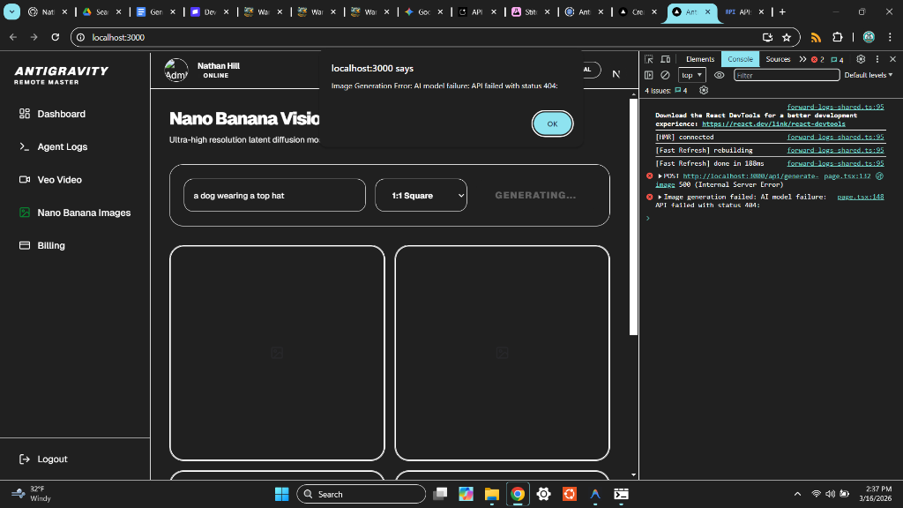Reload the page using the refresh icon
The height and width of the screenshot is (508, 903).
pos(55,37)
